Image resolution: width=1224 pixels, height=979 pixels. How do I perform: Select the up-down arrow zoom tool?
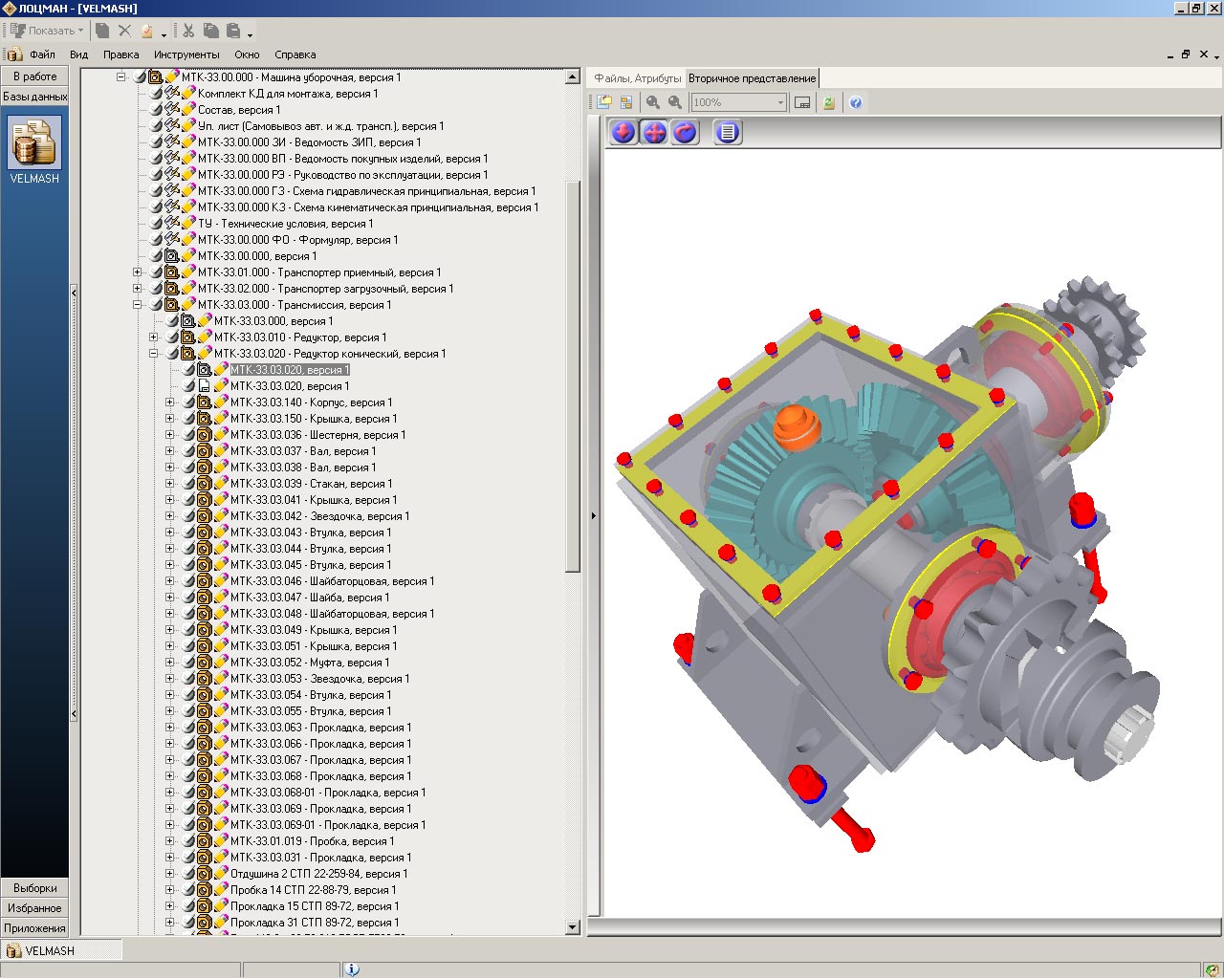point(623,133)
